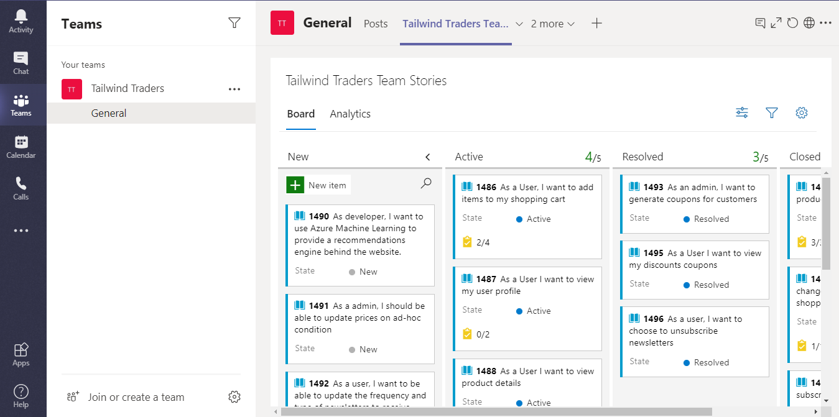Expand the 2/4 tasks checklist on story 1486

pos(476,242)
